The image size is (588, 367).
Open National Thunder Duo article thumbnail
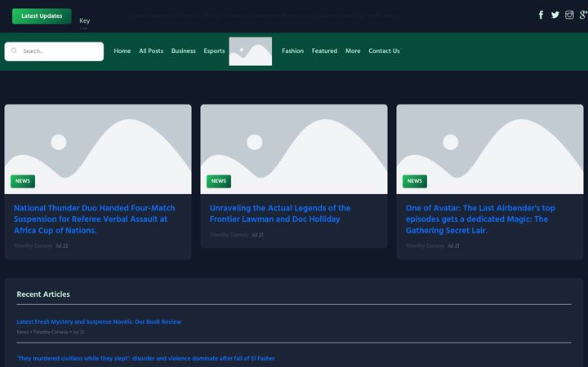(98, 149)
